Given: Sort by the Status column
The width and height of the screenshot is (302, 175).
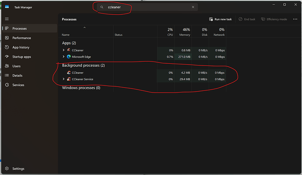Looking at the screenshot, I should 119,35.
